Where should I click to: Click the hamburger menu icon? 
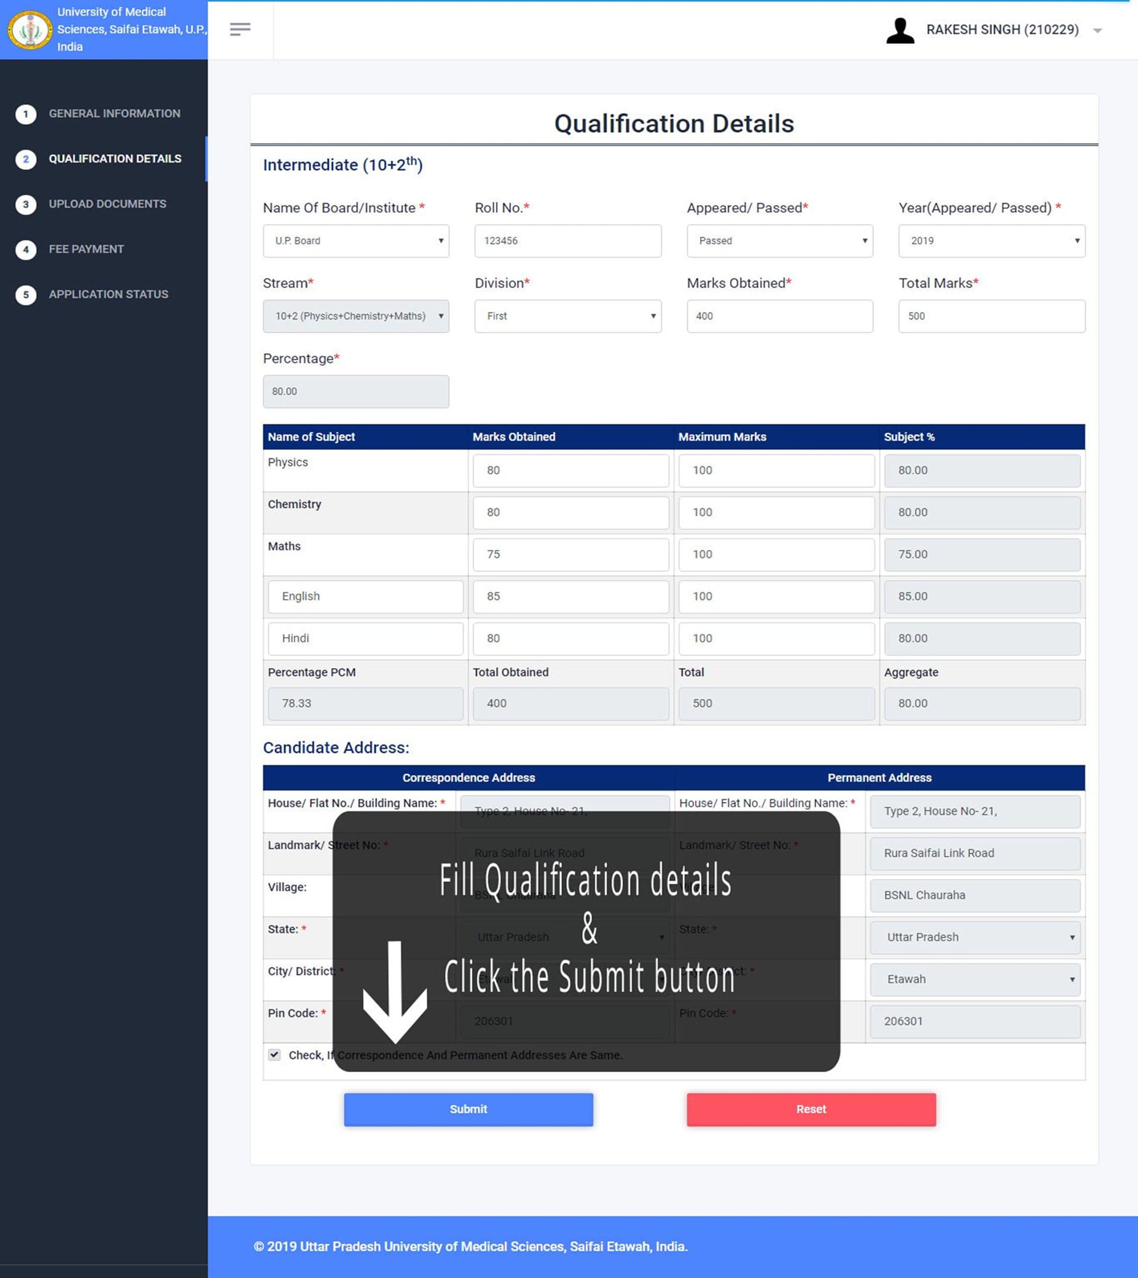click(x=240, y=30)
